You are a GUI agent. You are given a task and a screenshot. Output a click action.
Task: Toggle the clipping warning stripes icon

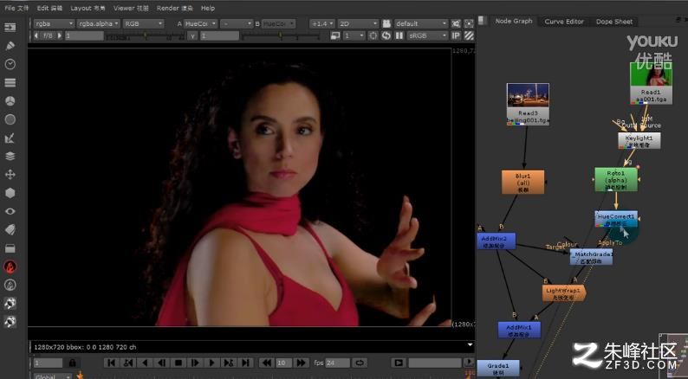[469, 36]
